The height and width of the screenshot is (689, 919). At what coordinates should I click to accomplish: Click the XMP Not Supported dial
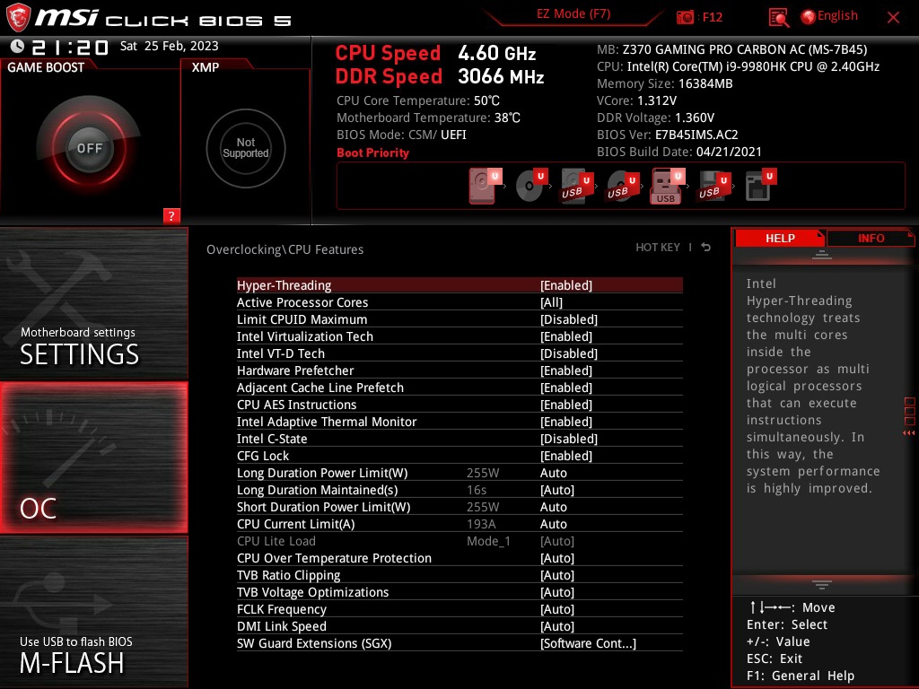coord(246,148)
